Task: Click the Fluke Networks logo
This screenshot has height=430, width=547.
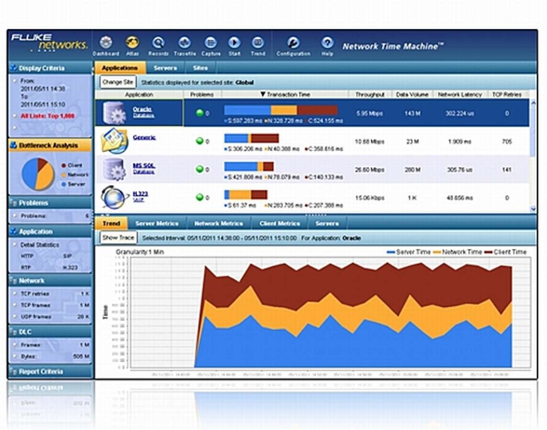Action: 49,43
